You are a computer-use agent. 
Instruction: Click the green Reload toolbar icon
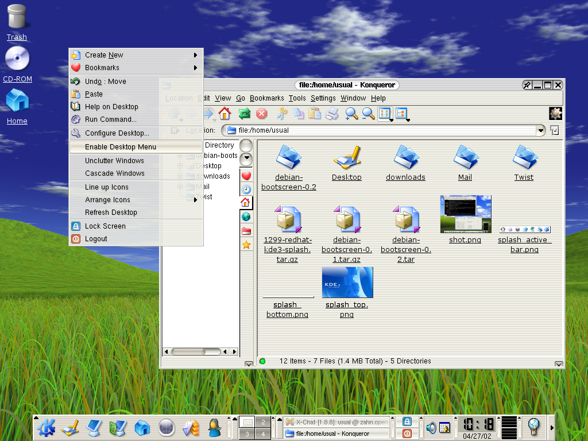pos(244,113)
